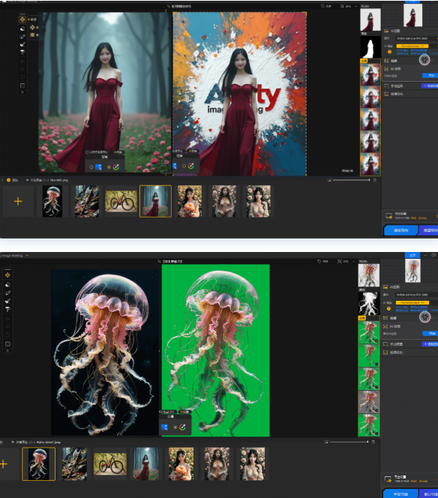Choose the brush tool in upper window toolbar
Viewport: 438px width, 498px height.
[x=22, y=37]
